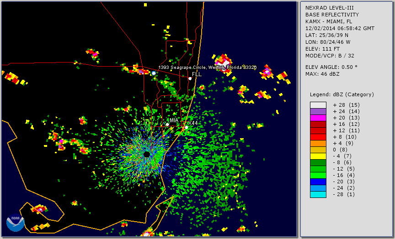This screenshot has height=239, width=395.
Task: Click the +12 (11) red legend swatch
Action: click(318, 131)
